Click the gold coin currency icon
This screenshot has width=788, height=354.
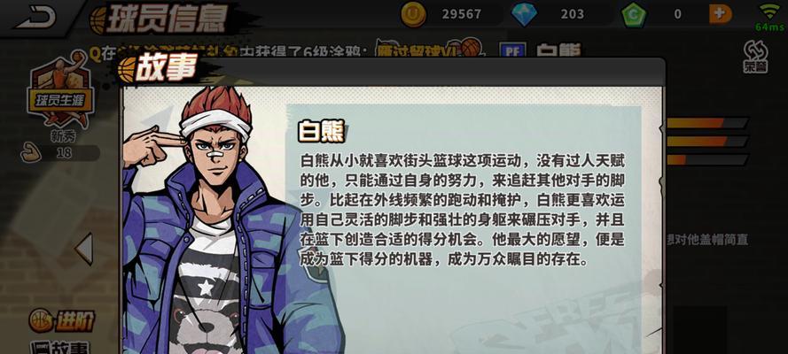(x=413, y=14)
